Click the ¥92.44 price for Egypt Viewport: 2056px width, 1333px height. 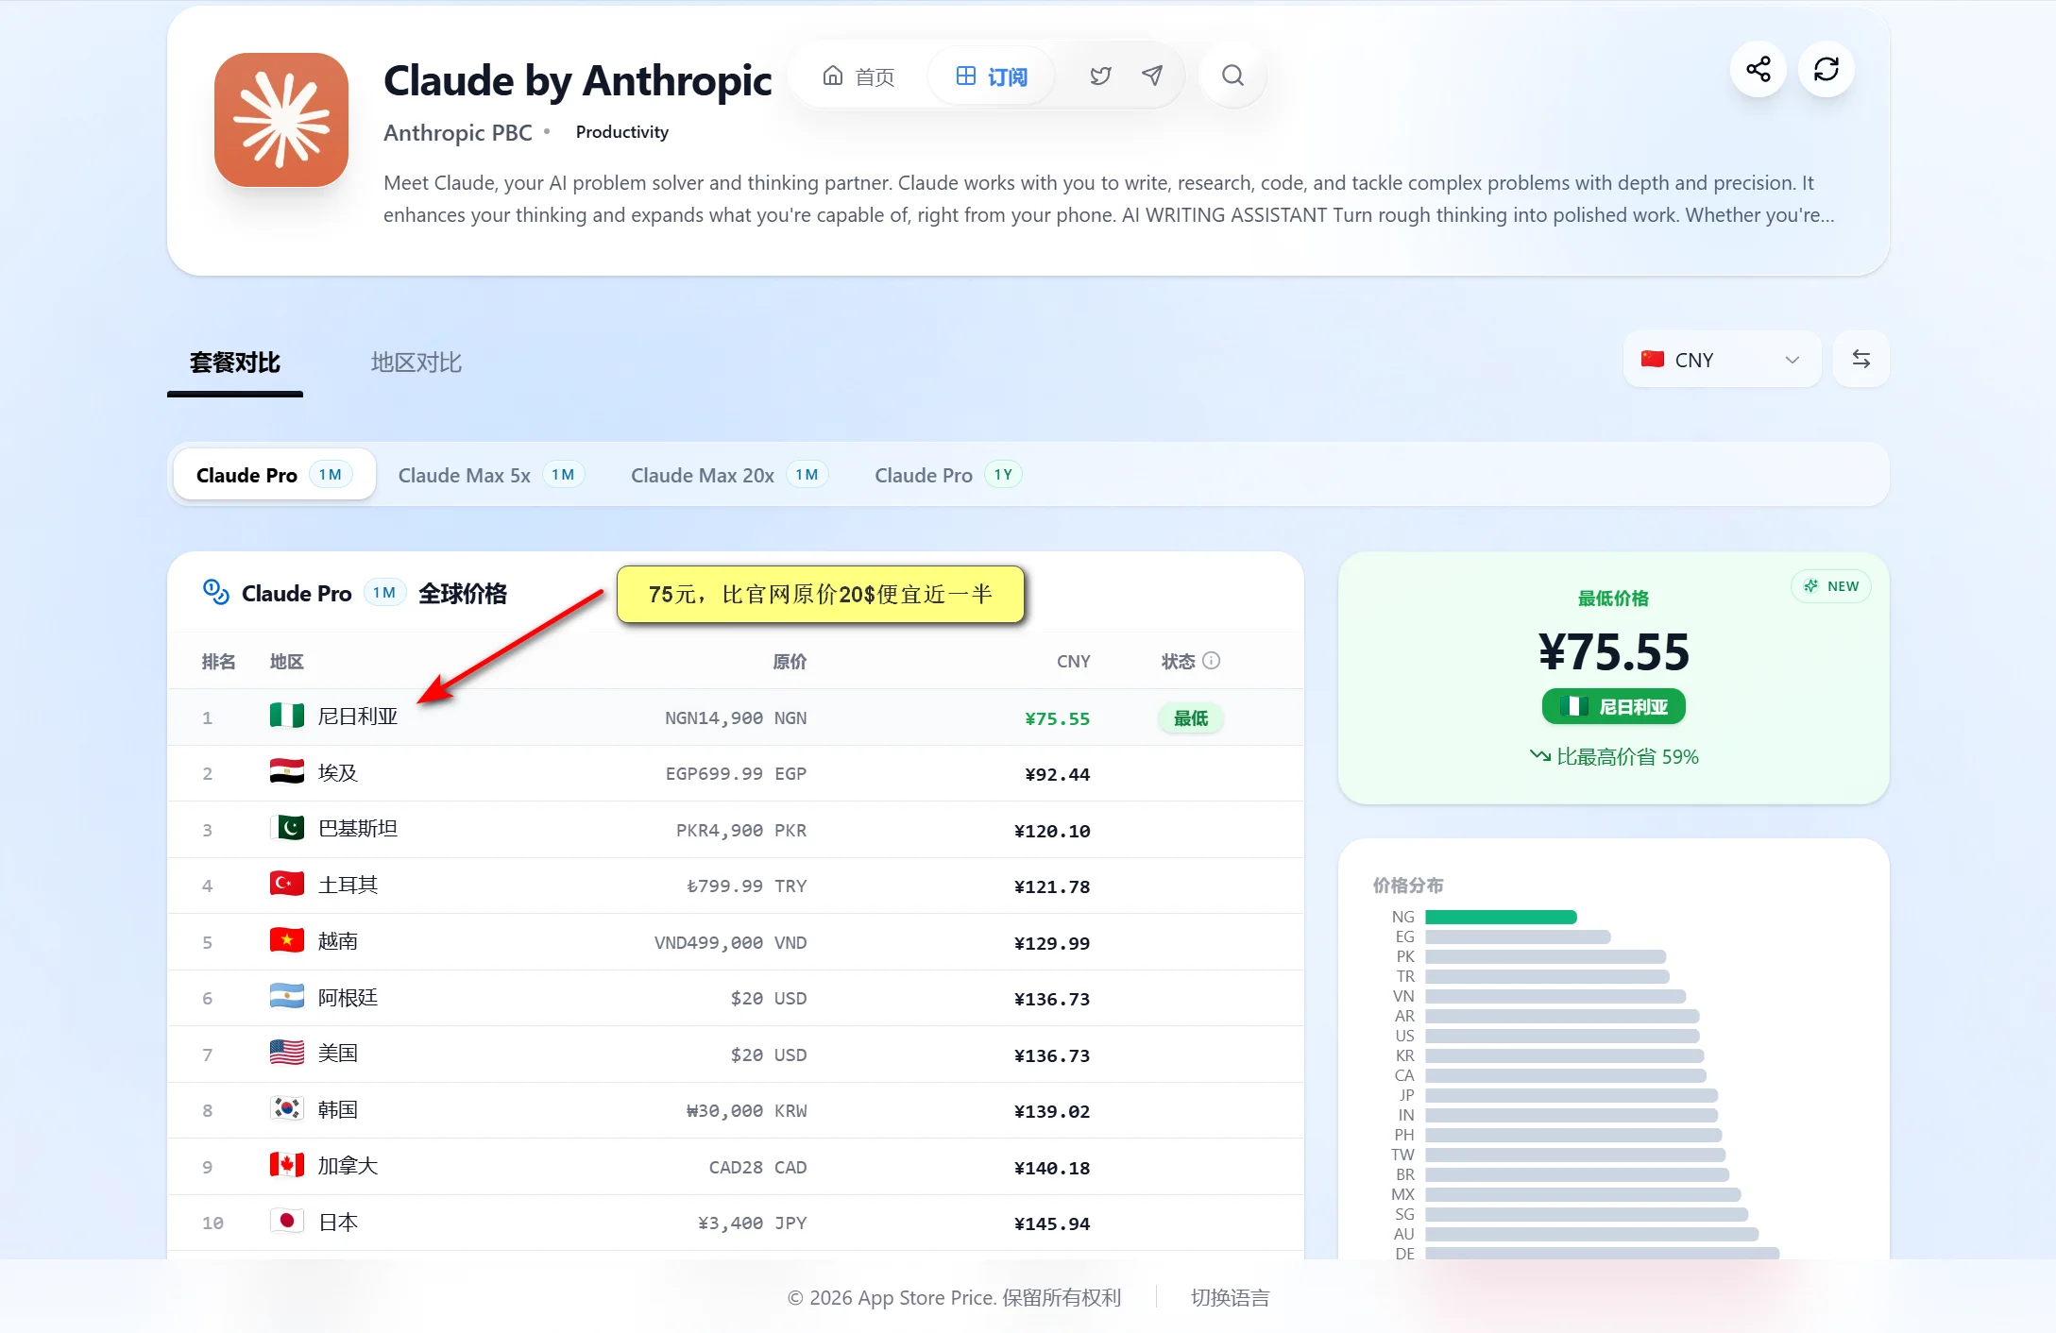coord(1057,774)
